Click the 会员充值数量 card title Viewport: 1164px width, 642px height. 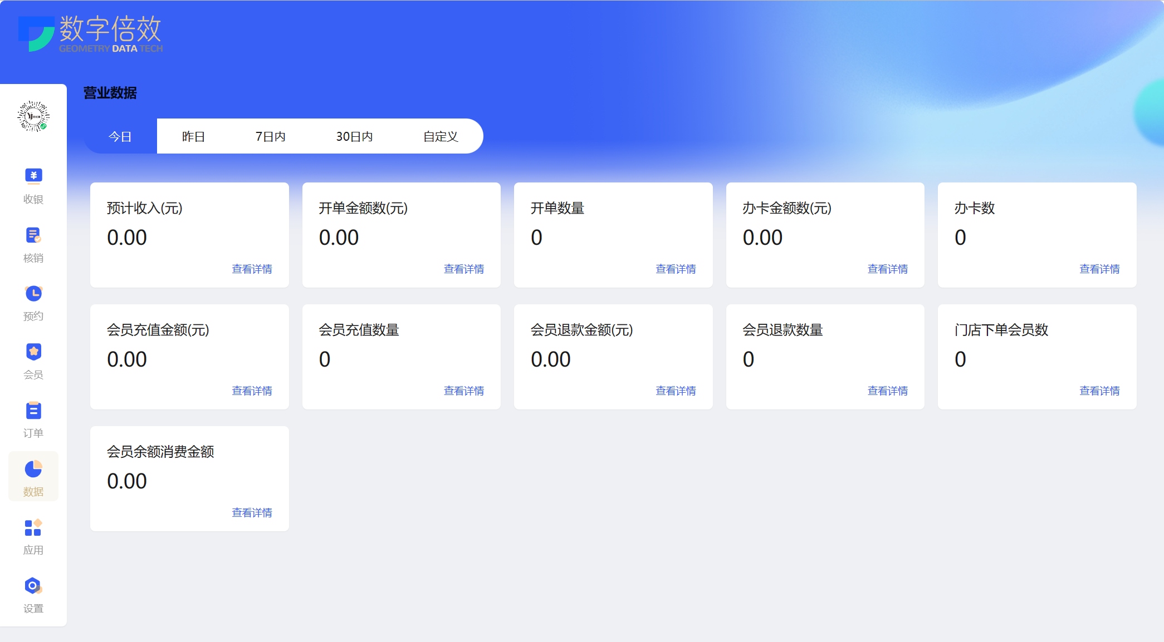359,330
